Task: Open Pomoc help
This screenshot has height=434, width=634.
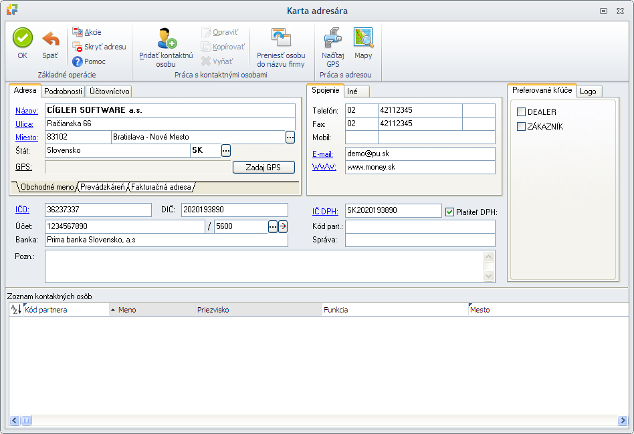Action: point(89,61)
